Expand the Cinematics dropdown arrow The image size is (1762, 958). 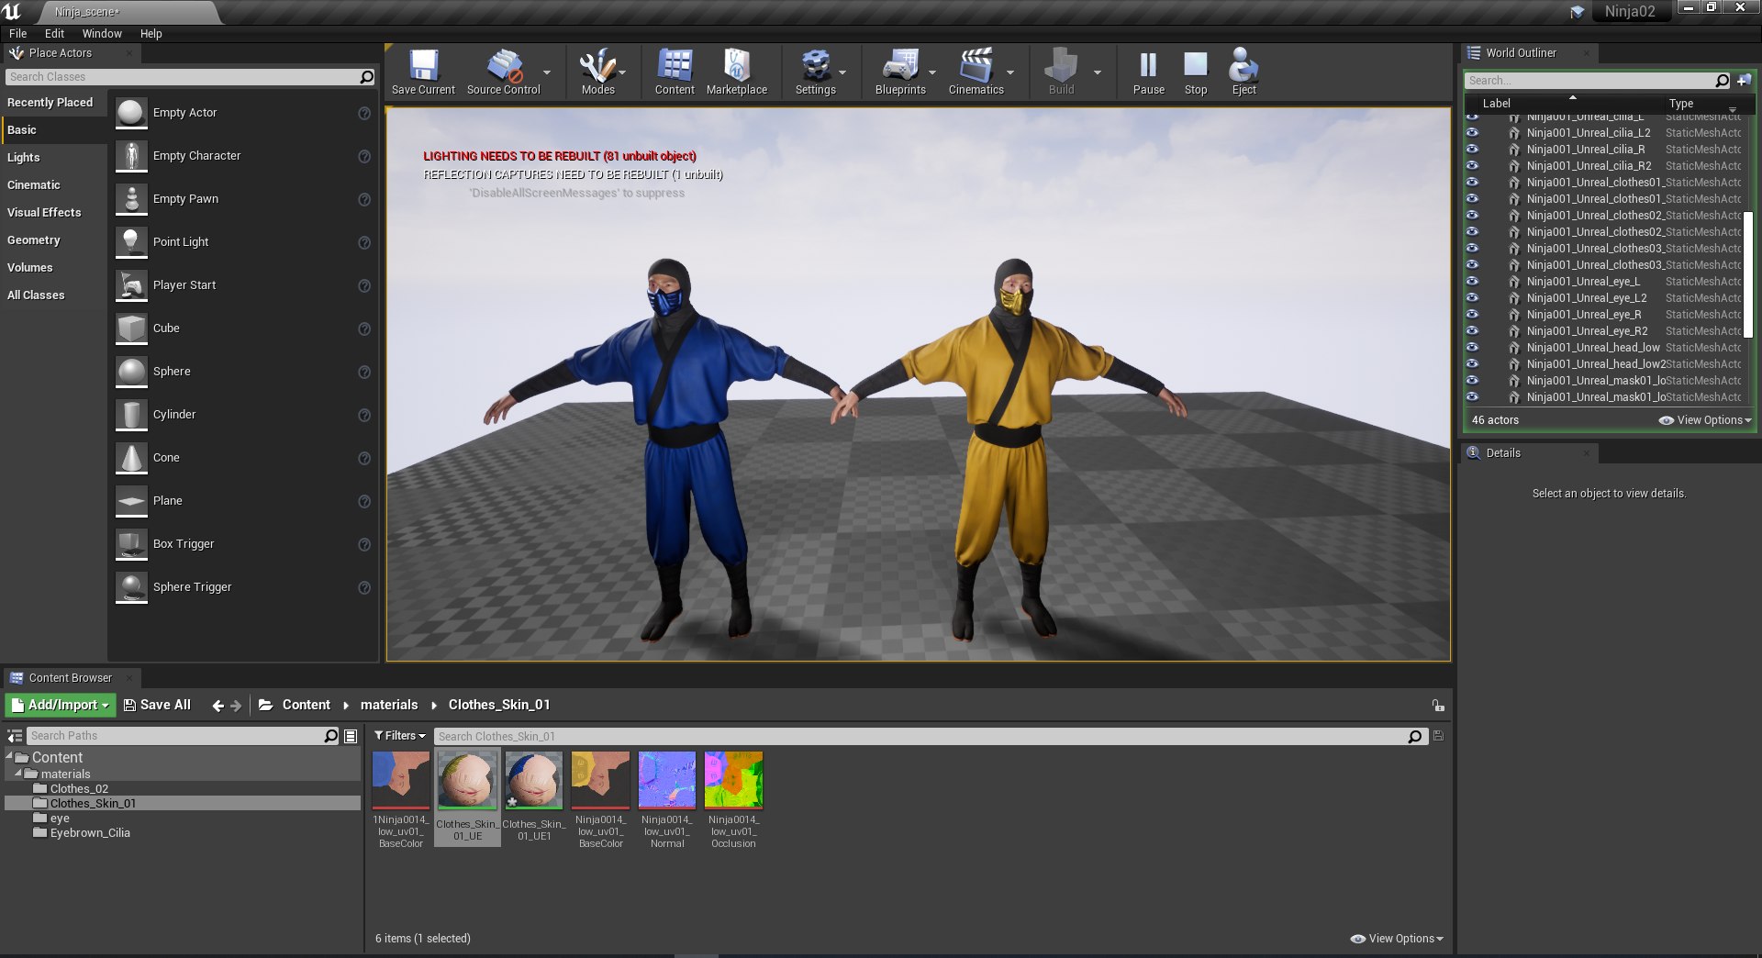pos(1010,72)
